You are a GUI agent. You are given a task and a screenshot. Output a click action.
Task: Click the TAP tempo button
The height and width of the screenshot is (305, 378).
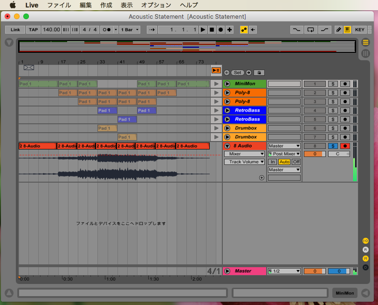(33, 30)
